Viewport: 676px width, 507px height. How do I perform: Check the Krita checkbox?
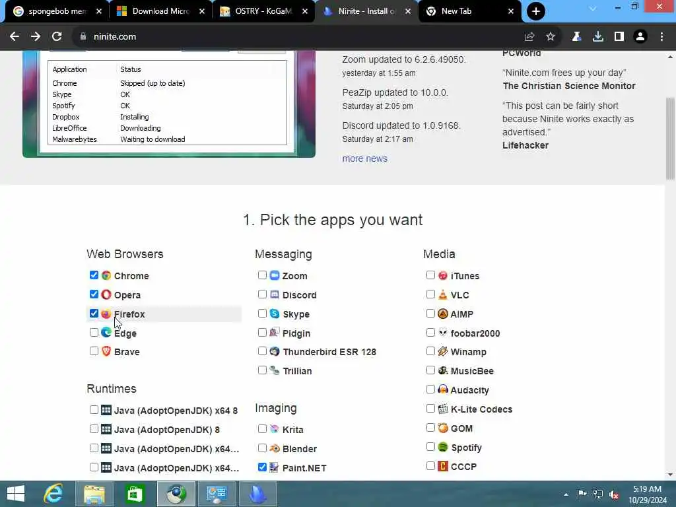tap(262, 429)
